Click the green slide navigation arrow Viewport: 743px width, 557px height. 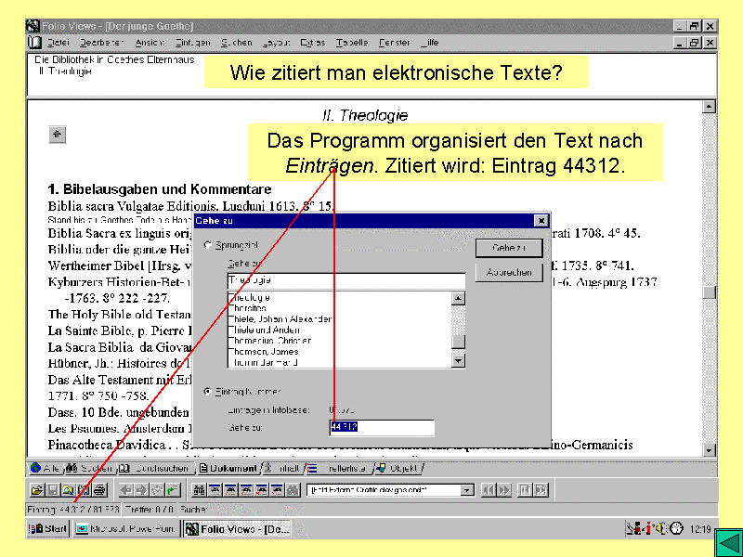(x=726, y=541)
